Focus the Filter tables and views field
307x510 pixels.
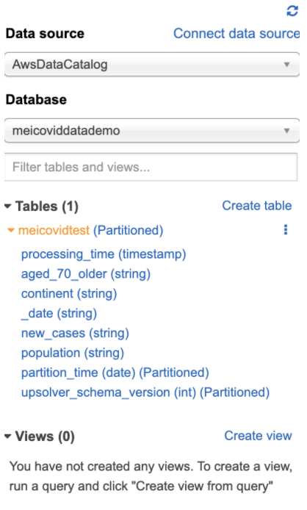click(x=151, y=167)
